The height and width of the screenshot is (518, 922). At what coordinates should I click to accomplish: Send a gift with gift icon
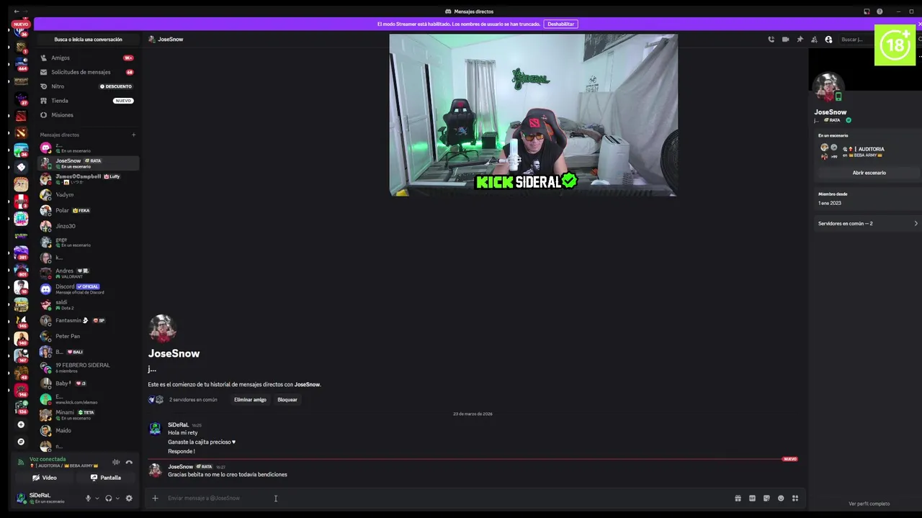pos(738,498)
